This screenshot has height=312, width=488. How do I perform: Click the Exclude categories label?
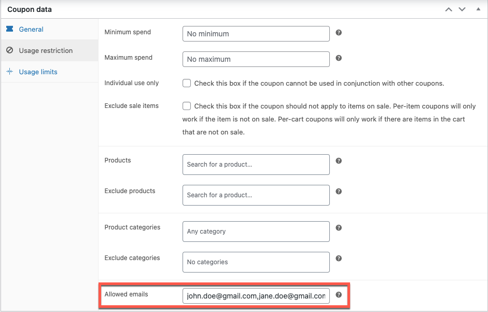(x=132, y=258)
